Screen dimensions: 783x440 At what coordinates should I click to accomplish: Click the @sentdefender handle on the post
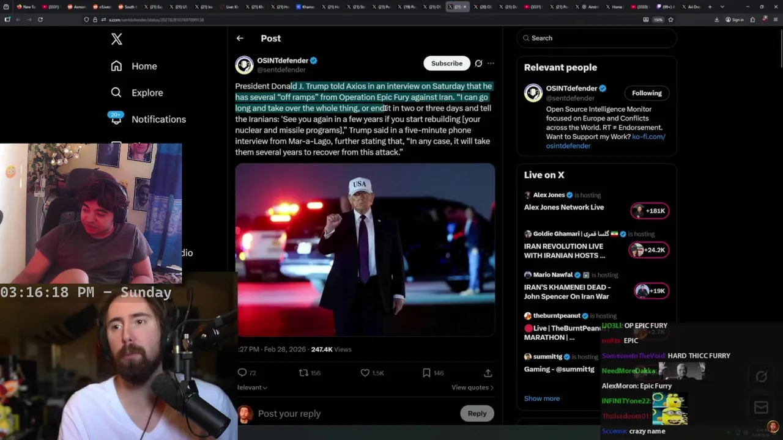tap(281, 70)
